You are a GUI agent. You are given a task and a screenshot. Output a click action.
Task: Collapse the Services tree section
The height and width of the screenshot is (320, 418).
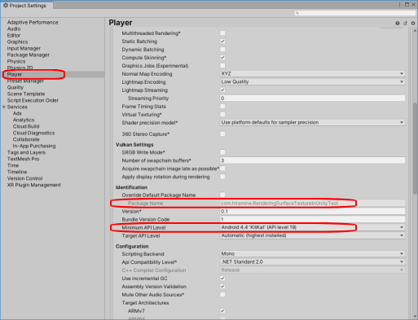pos(4,107)
